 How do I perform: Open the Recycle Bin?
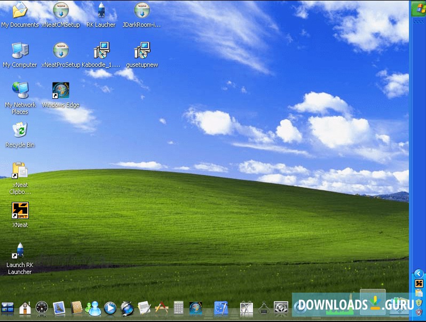point(20,130)
